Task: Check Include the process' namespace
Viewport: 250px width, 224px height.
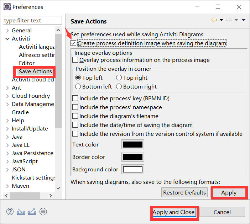Action: coord(75,107)
